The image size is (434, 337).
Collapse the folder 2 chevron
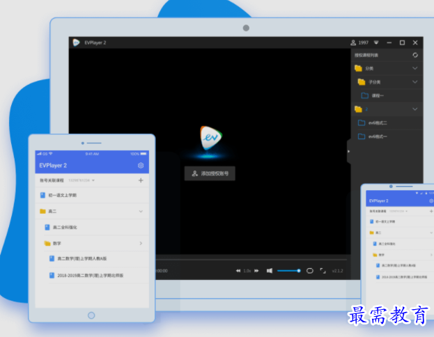coord(415,109)
